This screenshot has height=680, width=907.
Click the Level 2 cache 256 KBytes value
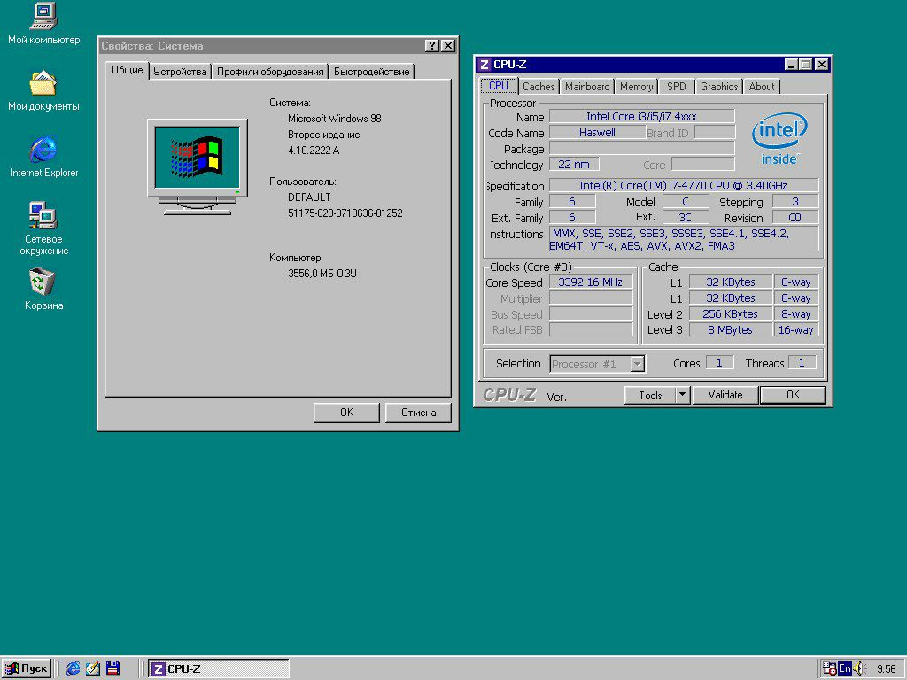click(x=730, y=314)
